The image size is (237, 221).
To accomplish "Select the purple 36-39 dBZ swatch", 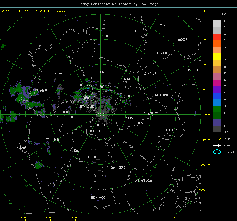I will coord(217,89).
